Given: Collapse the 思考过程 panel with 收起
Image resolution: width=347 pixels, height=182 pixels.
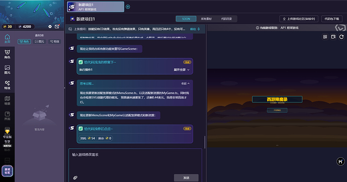Looking at the screenshot, I should point(186,83).
